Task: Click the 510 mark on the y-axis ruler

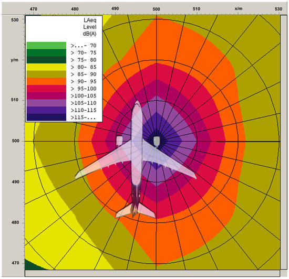Action: (x=15, y=100)
